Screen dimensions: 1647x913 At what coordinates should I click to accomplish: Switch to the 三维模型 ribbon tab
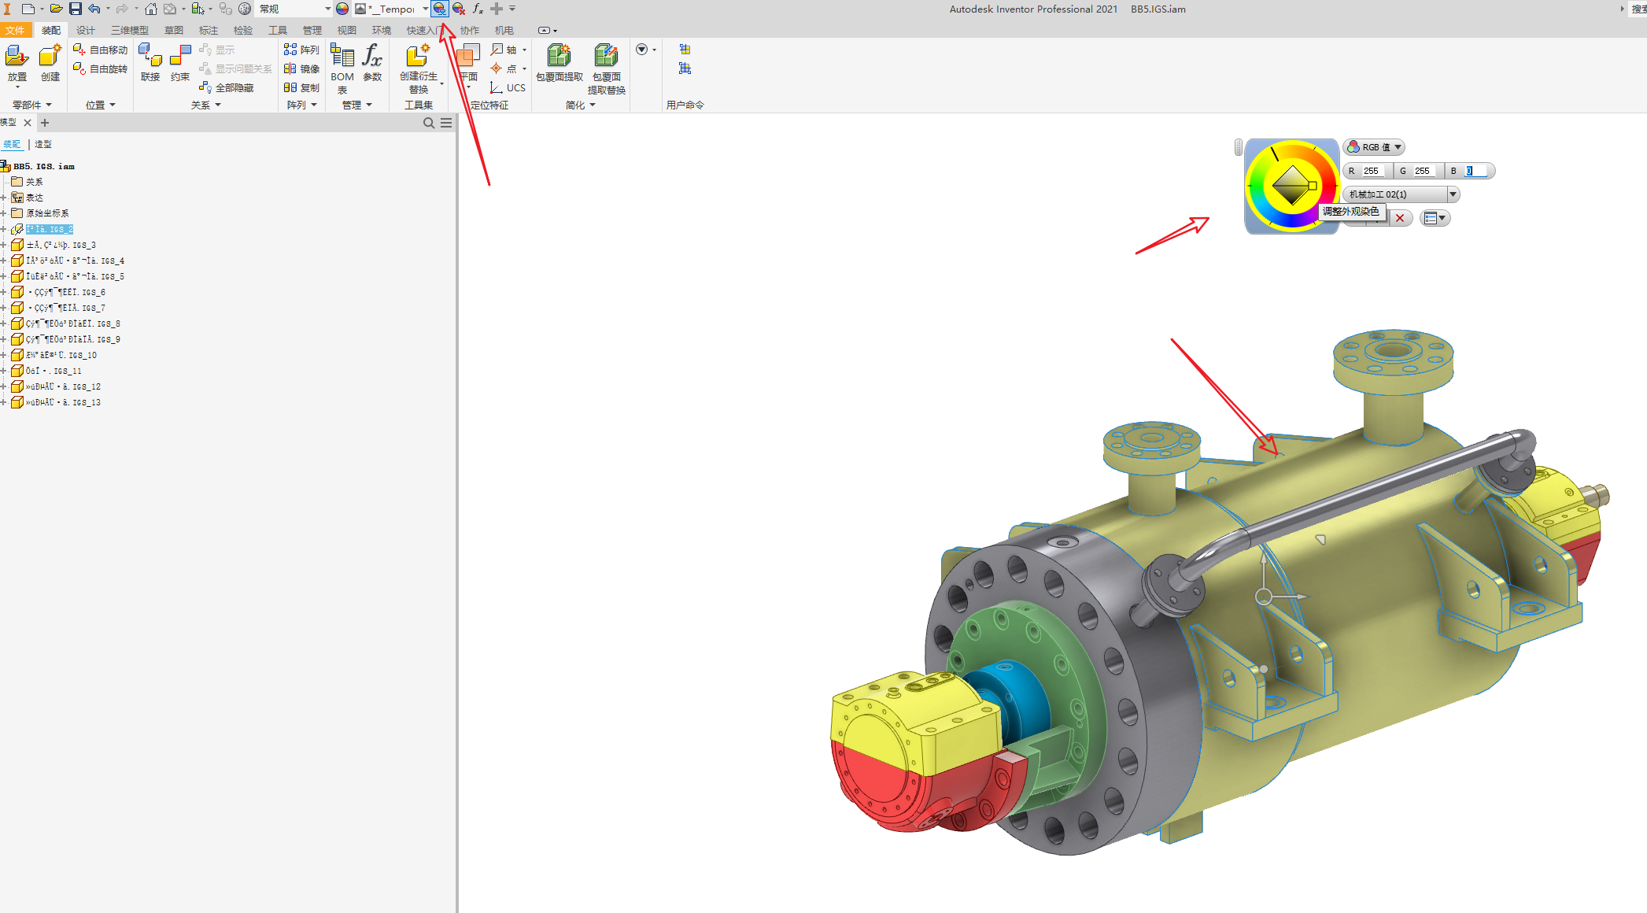(129, 30)
